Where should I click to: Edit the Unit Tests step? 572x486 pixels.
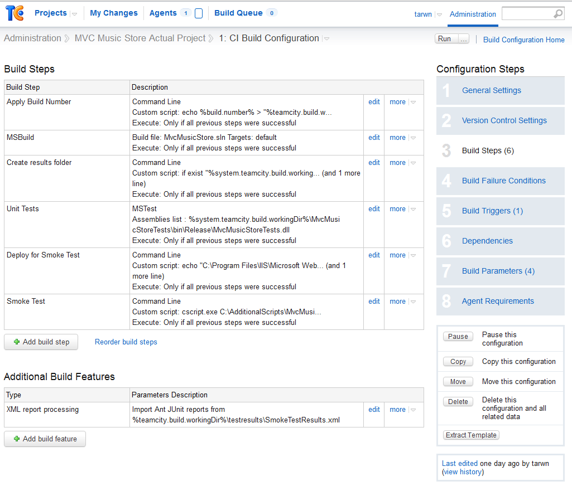tap(374, 209)
